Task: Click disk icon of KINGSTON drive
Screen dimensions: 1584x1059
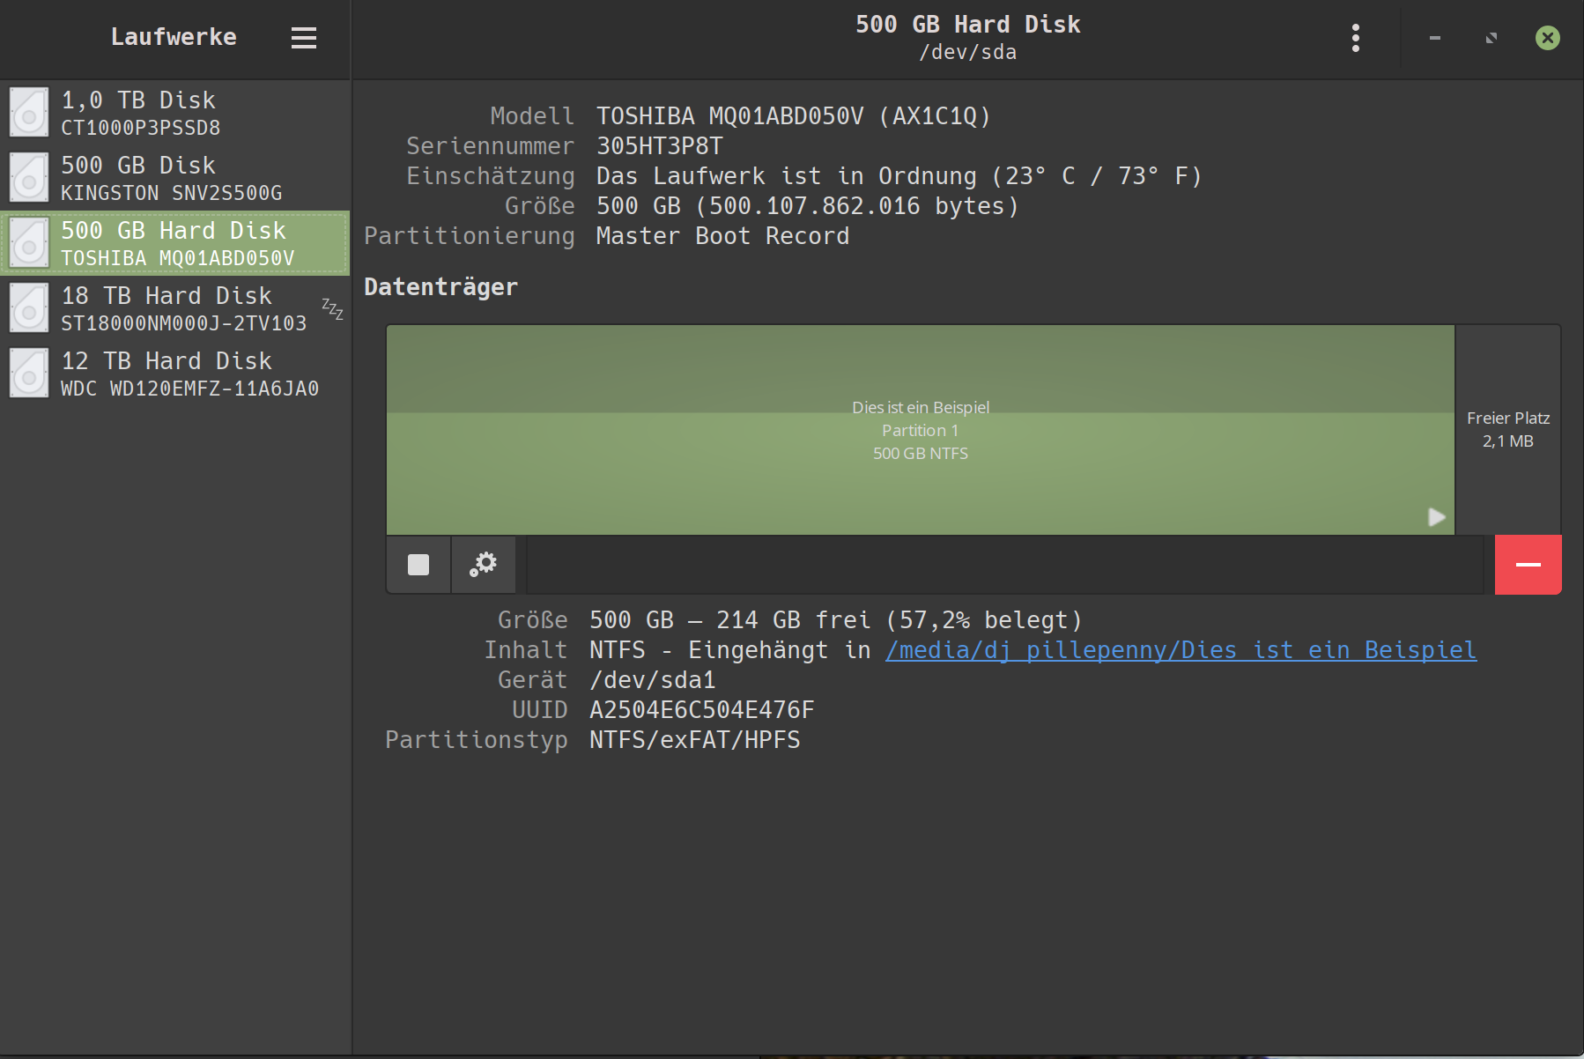Action: coord(29,178)
